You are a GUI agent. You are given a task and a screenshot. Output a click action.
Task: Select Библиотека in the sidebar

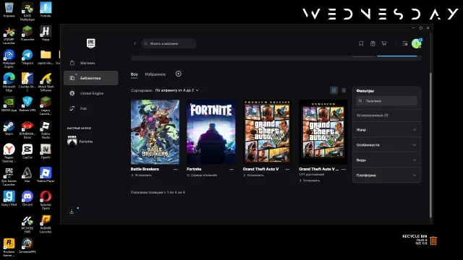[91, 78]
